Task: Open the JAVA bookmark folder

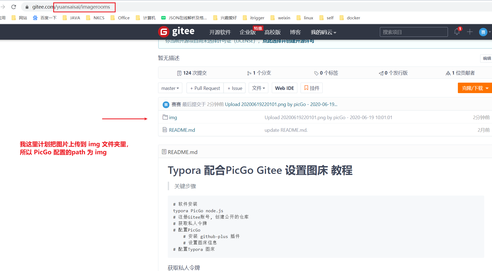Action: (71, 18)
